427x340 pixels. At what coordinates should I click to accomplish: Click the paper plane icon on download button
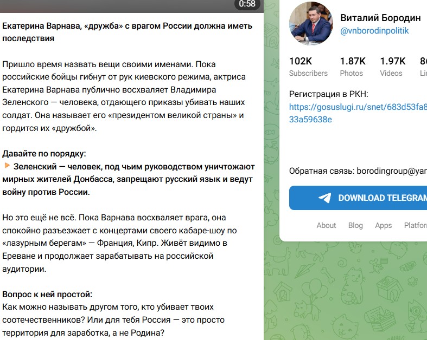pyautogui.click(x=324, y=198)
